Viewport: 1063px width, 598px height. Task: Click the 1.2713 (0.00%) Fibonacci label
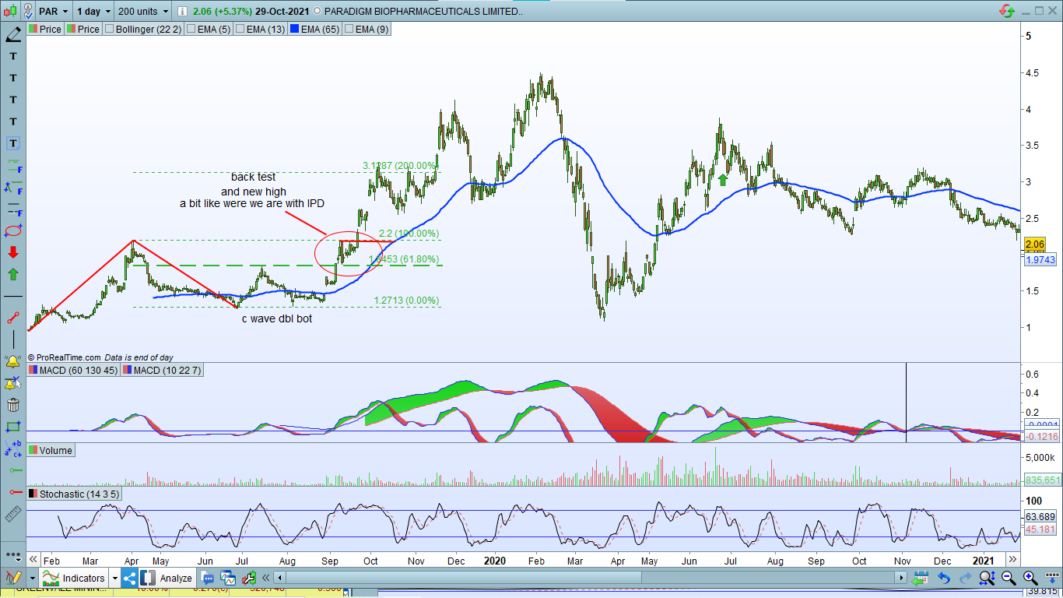(x=406, y=301)
